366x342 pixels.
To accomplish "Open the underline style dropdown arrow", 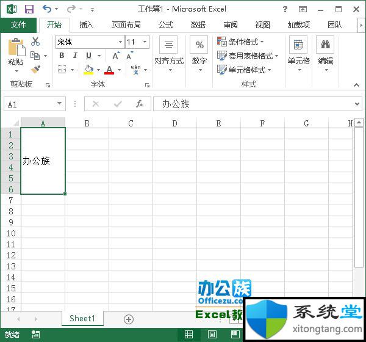I will point(99,56).
